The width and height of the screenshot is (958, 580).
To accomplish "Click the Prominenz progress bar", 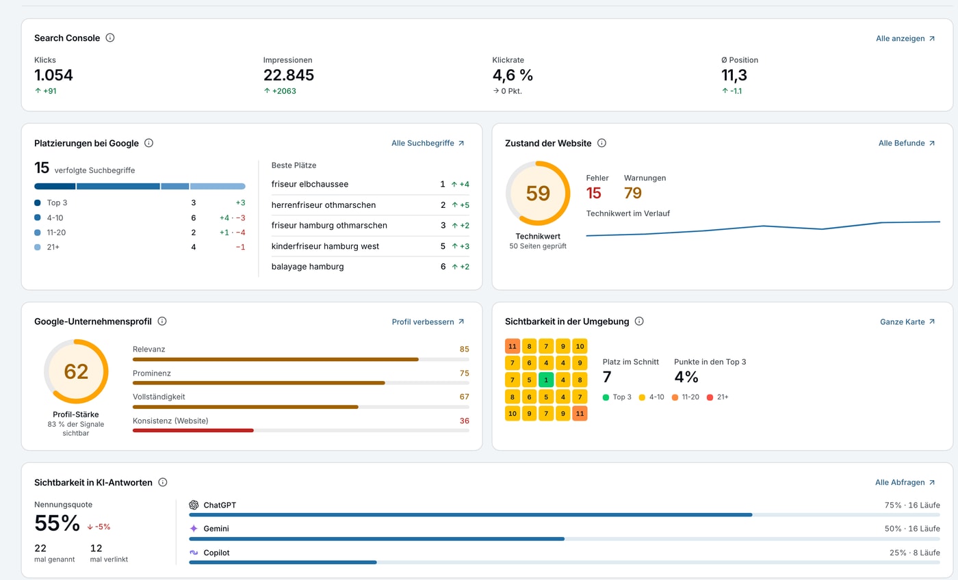I will click(x=301, y=383).
